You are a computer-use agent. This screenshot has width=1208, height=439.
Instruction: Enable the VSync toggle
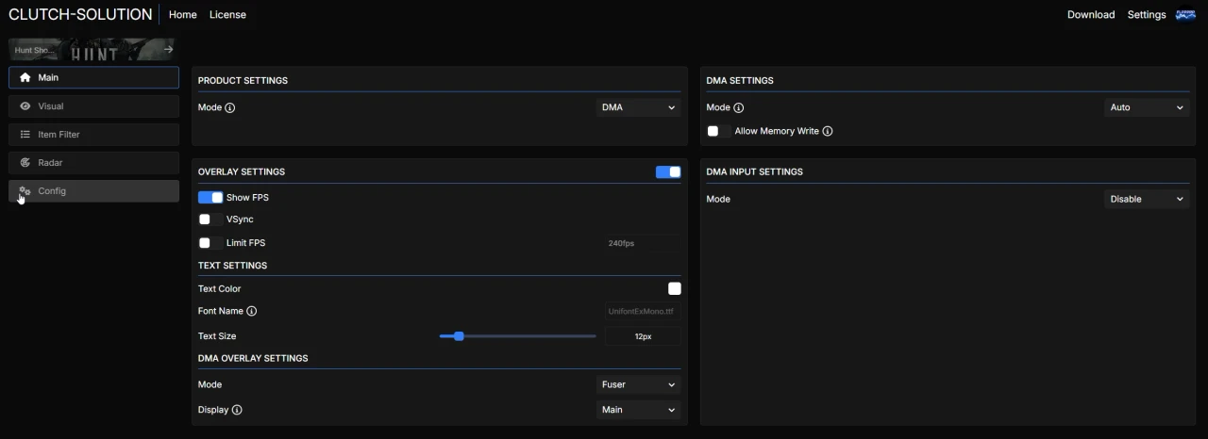[210, 219]
